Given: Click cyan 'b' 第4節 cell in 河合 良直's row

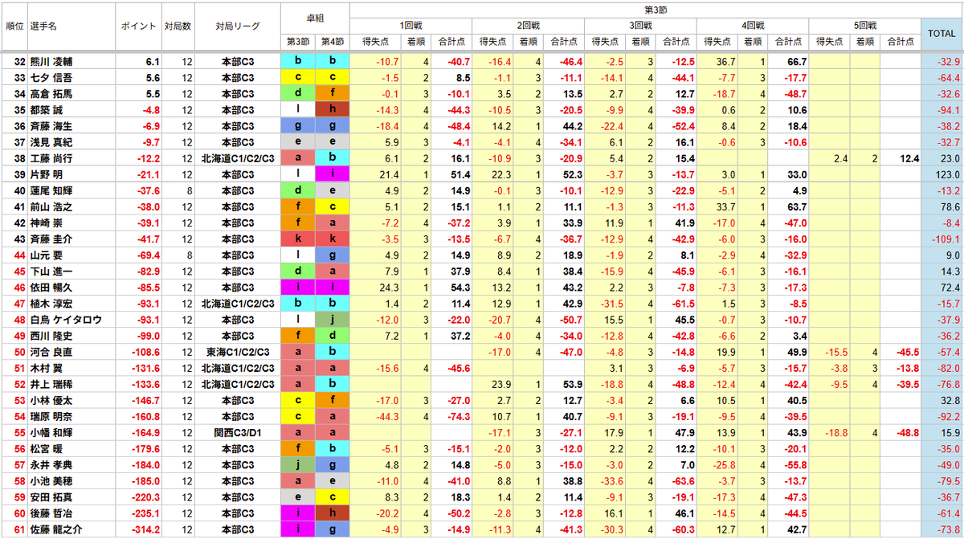Looking at the screenshot, I should 333,352.
